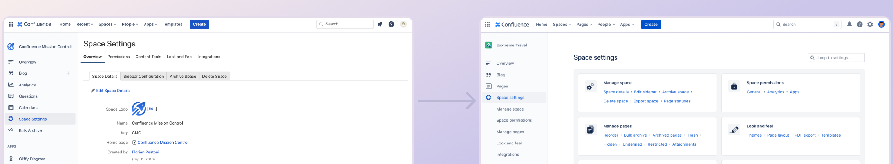Click user avatar in right window

[x=882, y=24]
